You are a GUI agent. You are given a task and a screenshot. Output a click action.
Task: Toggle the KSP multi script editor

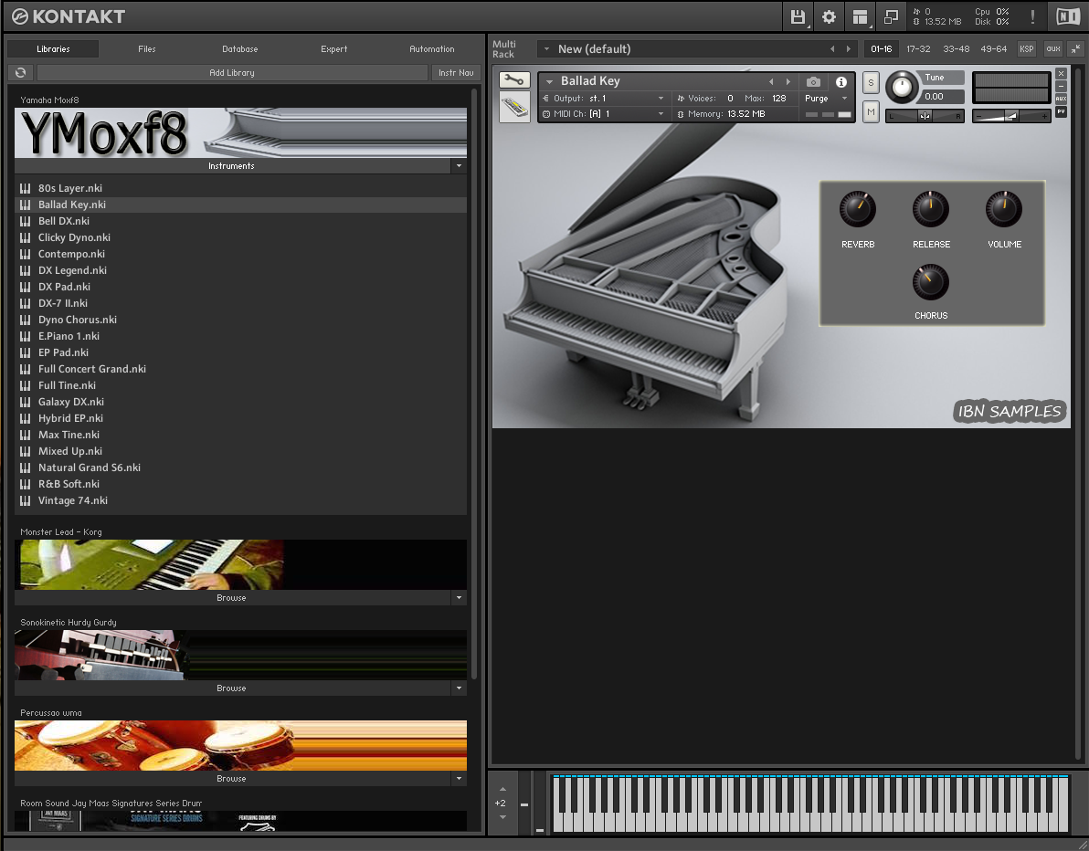pyautogui.click(x=1027, y=49)
